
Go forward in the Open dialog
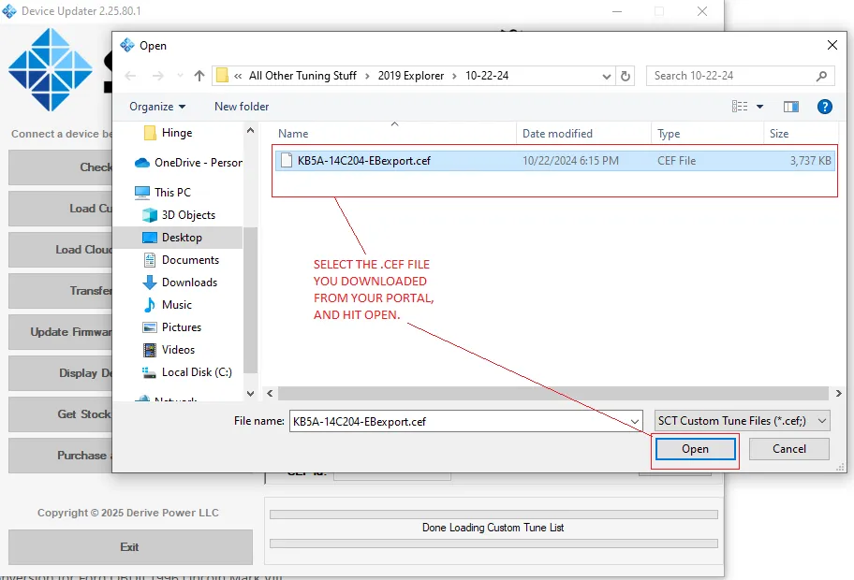pyautogui.click(x=158, y=76)
